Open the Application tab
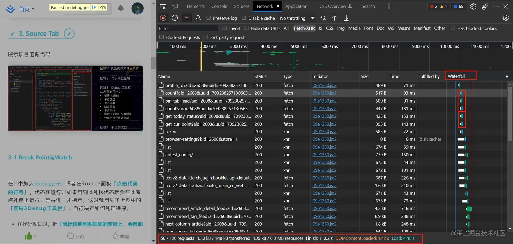 (296, 6)
